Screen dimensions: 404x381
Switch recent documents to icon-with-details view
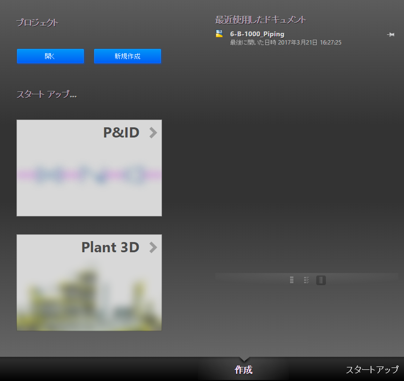click(x=307, y=280)
